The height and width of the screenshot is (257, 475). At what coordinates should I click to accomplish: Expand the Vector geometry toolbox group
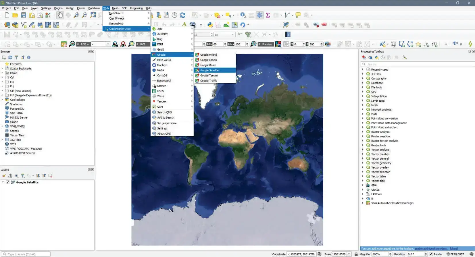[x=363, y=163]
